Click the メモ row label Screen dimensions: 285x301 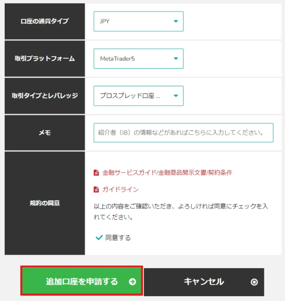tap(45, 133)
